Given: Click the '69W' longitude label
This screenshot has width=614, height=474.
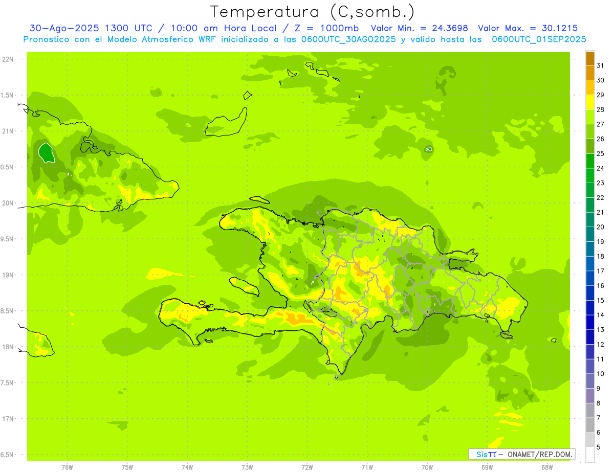Looking at the screenshot, I should tap(487, 467).
